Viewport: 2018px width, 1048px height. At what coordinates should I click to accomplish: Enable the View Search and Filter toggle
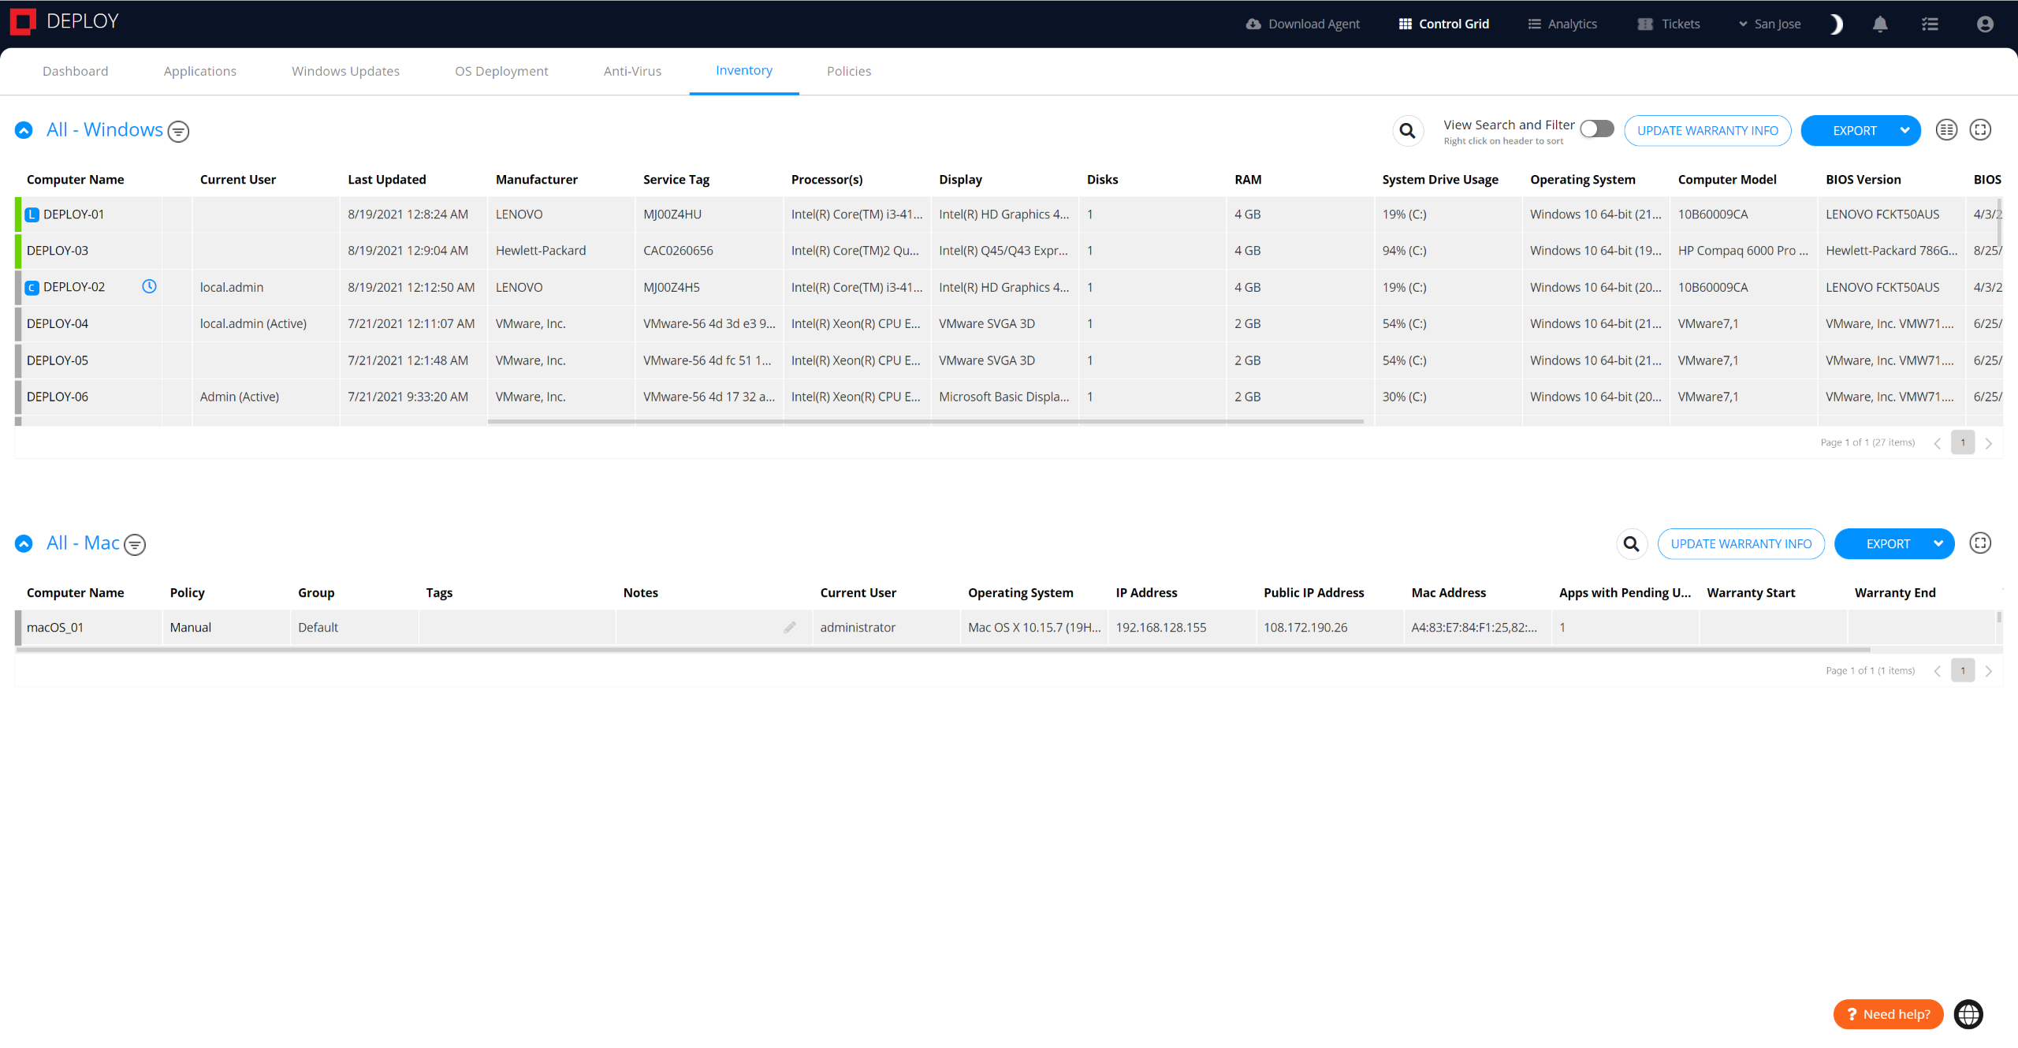point(1597,129)
